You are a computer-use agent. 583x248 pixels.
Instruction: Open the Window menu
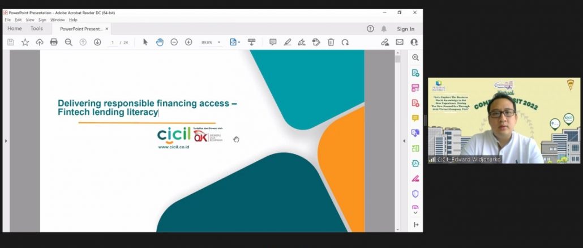(x=58, y=20)
